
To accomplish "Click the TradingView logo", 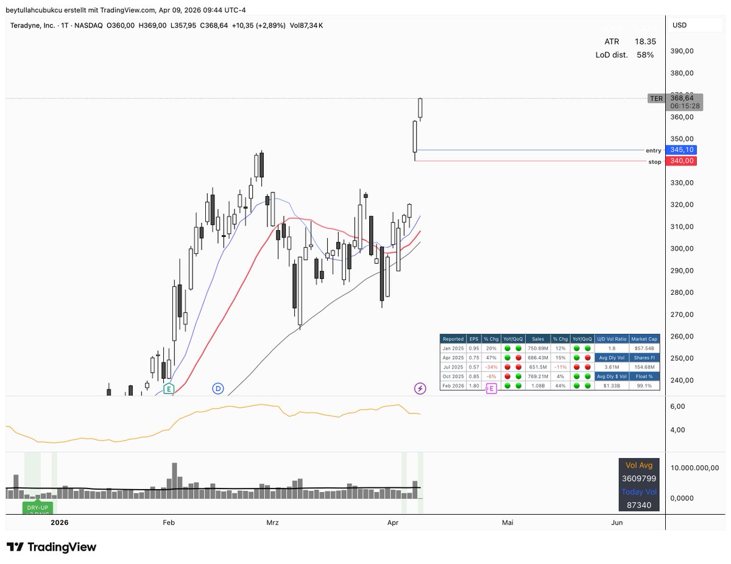I will point(51,547).
